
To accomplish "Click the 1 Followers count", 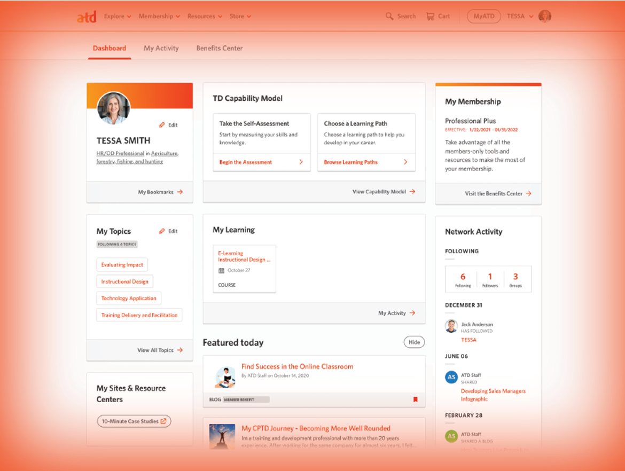I will tap(490, 280).
